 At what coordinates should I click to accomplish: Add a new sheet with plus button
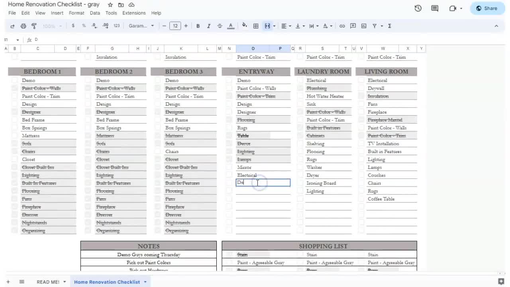click(x=8, y=282)
